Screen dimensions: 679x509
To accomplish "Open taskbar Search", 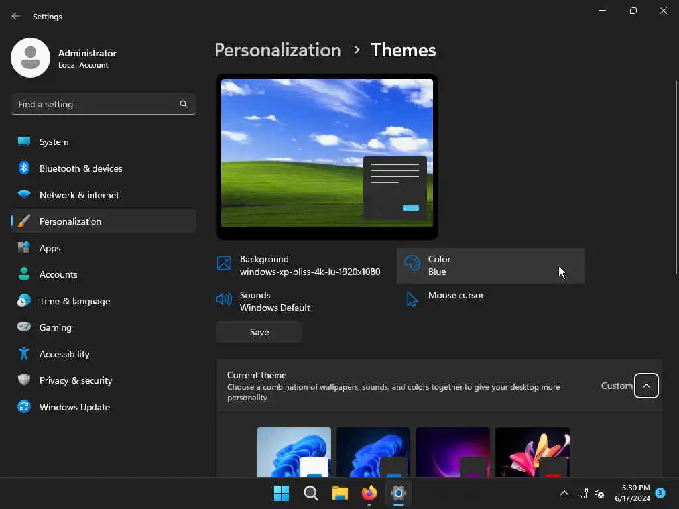I will 310,493.
